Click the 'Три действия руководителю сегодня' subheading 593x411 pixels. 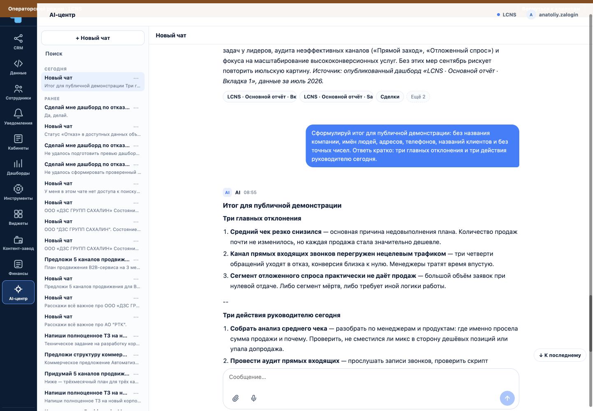[282, 315]
